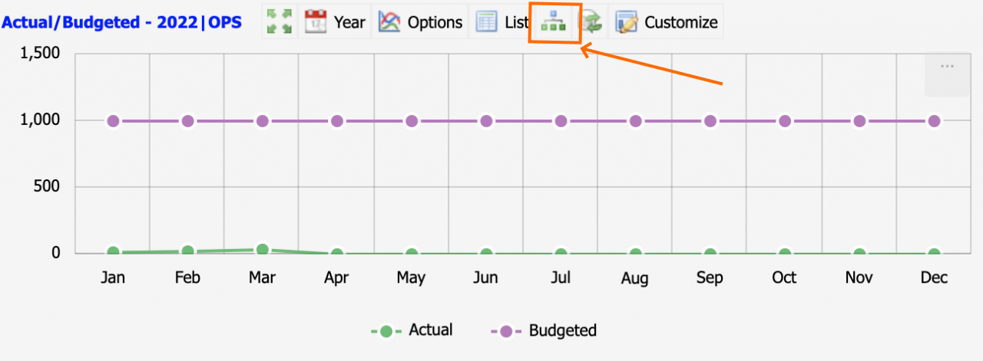Click the Actual point for Feb

pyautogui.click(x=188, y=251)
